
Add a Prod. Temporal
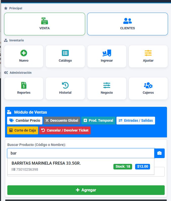click(x=98, y=120)
